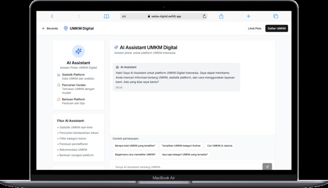Image resolution: width=328 pixels, height=188 pixels.
Task: Click the browser forward arrow
Action: pyautogui.click(x=79, y=16)
